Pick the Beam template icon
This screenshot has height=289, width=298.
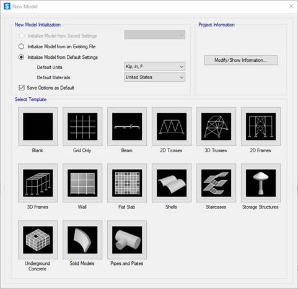[127, 126]
